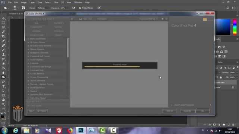Click pressure-for-size icon in options bar
The height and width of the screenshot is (134, 239).
99,8
